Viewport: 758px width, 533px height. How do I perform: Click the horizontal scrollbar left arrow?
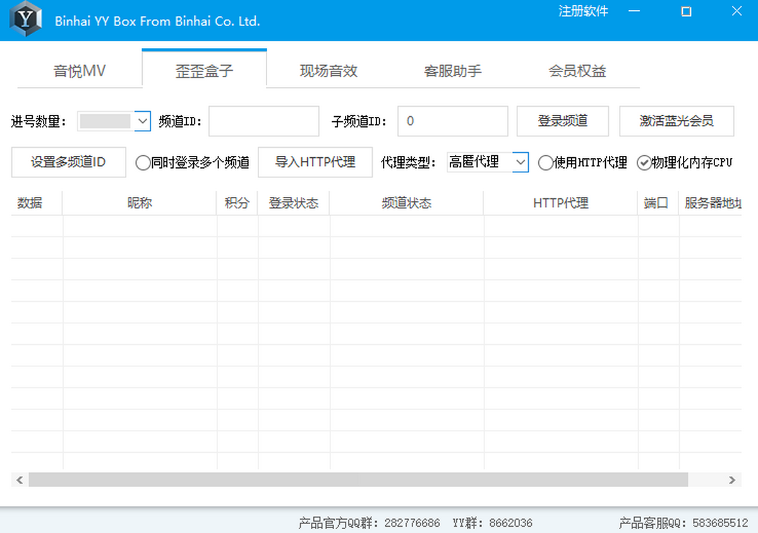coord(20,480)
